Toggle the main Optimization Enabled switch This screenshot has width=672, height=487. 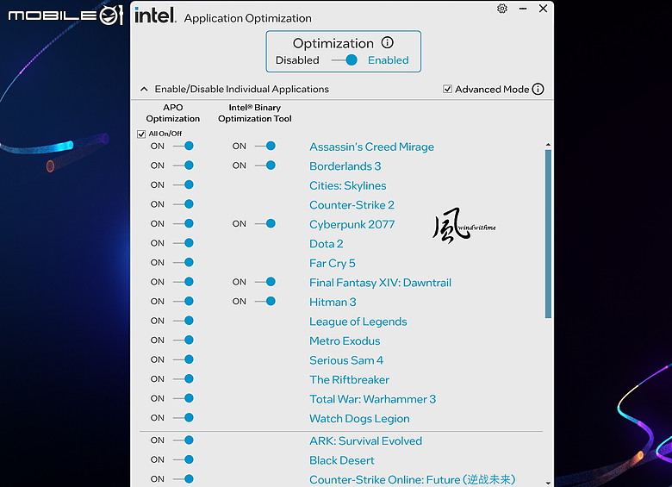pos(345,60)
